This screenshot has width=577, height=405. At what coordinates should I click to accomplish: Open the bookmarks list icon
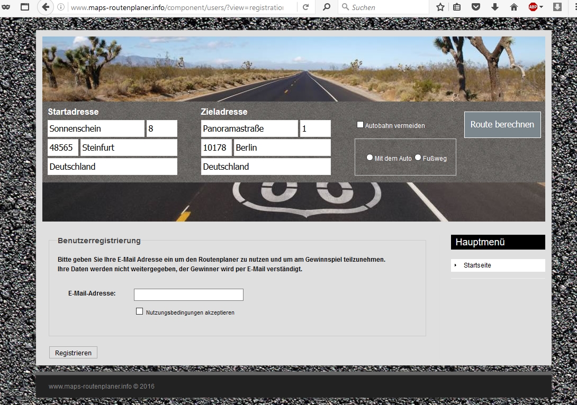coord(457,7)
